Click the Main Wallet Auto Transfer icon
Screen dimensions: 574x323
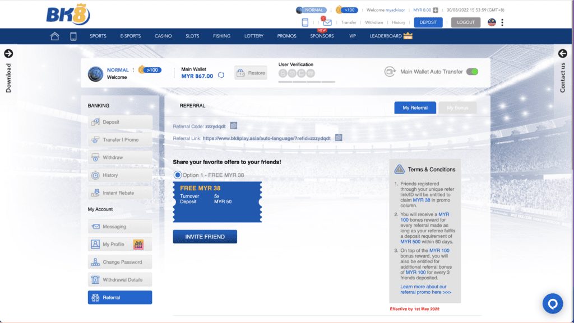[390, 72]
